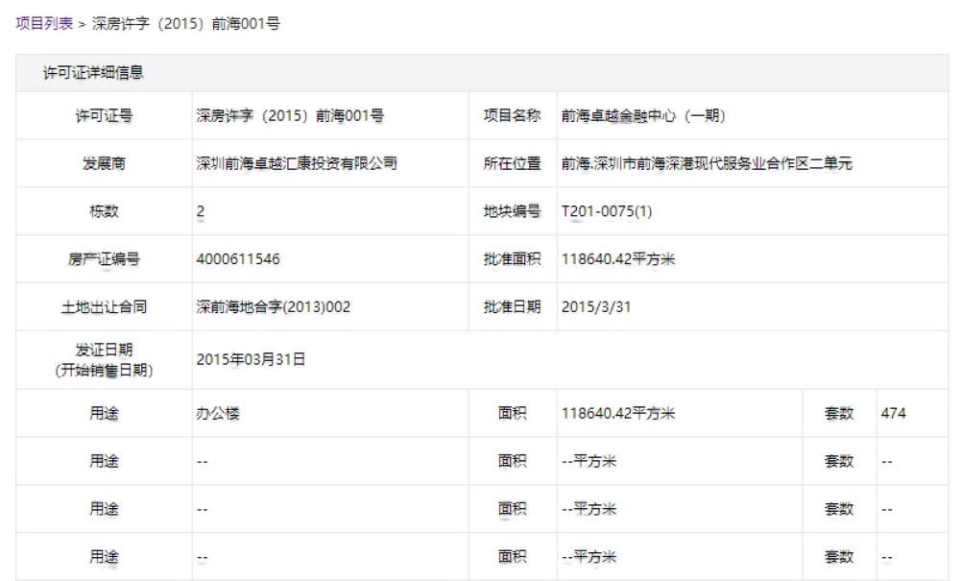Screen dimensions: 960x581
Task: Click the 项目名称 label
Action: coord(513,115)
